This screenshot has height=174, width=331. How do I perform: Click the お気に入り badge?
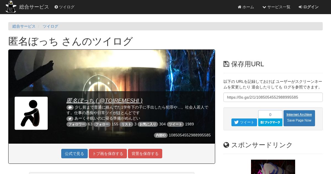coord(148,124)
